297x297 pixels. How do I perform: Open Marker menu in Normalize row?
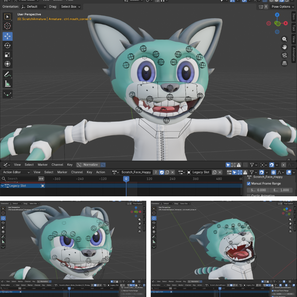tap(42, 165)
